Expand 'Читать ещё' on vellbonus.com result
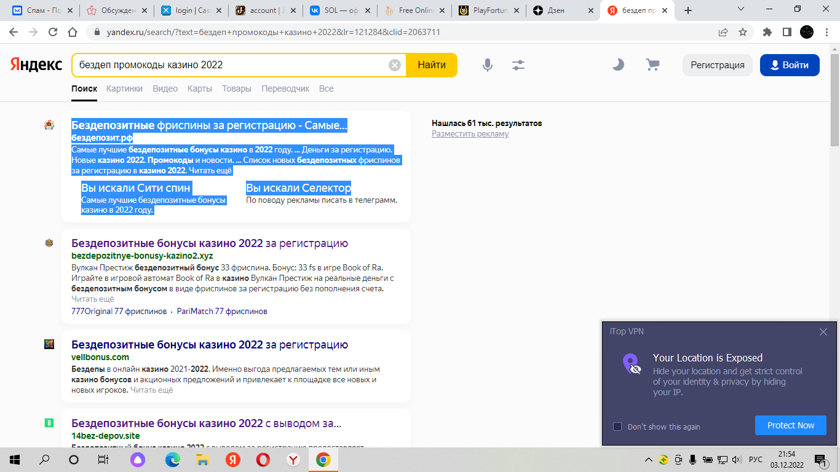 pos(151,390)
